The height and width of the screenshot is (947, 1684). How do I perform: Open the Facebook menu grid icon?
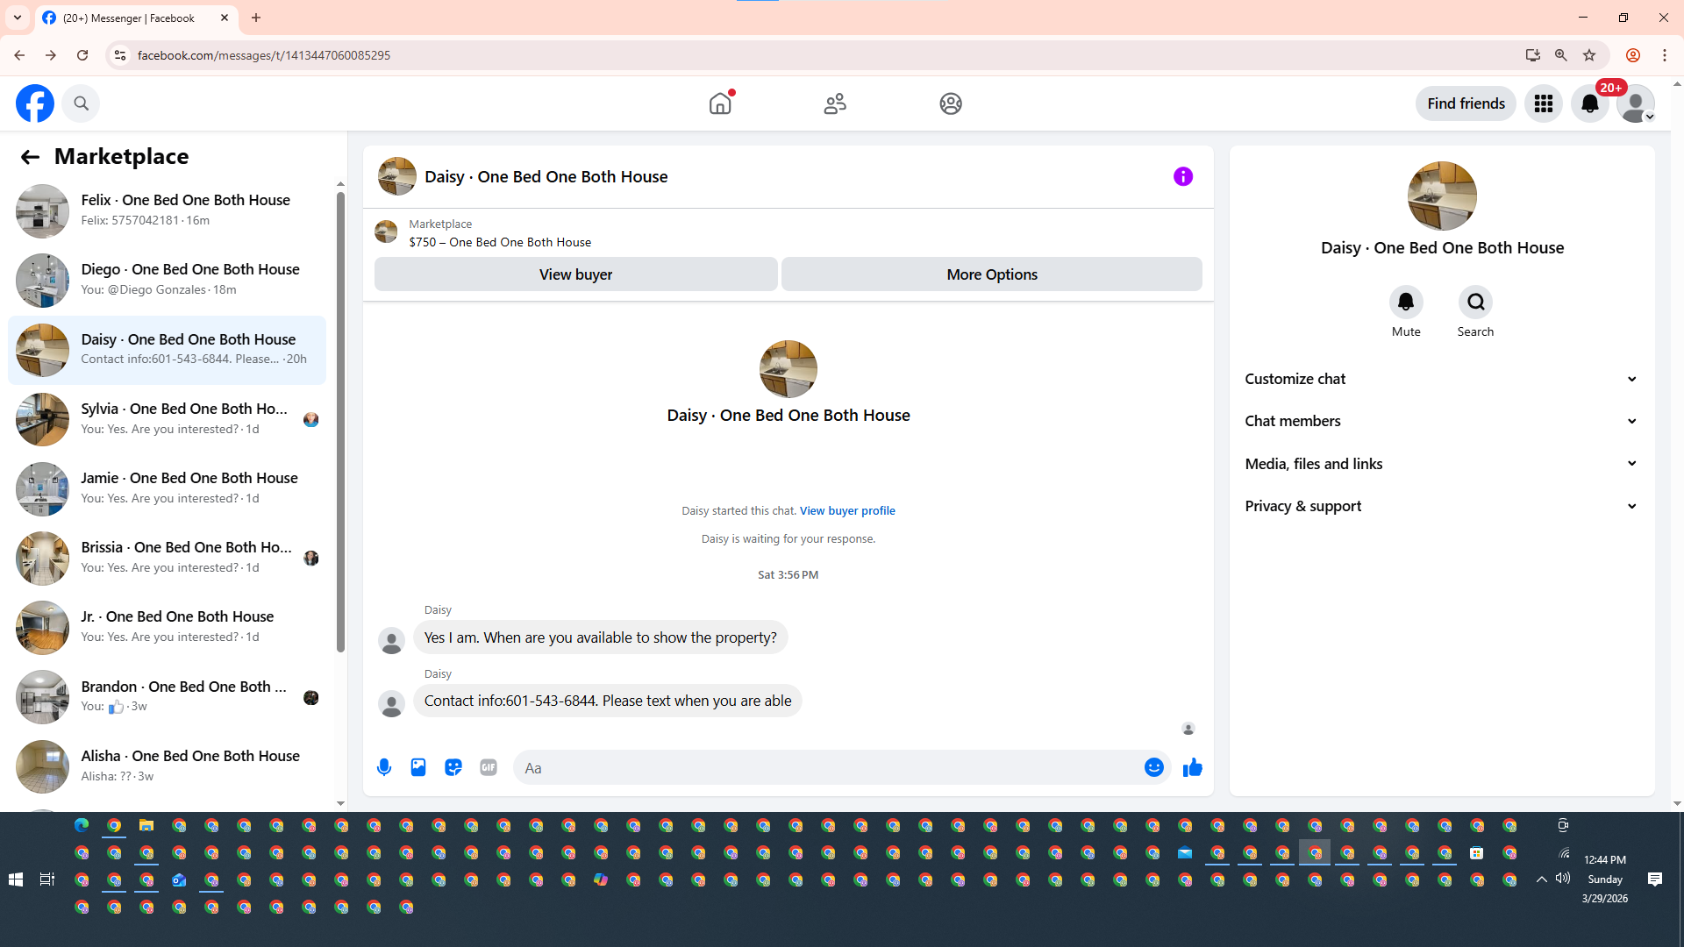(1544, 103)
